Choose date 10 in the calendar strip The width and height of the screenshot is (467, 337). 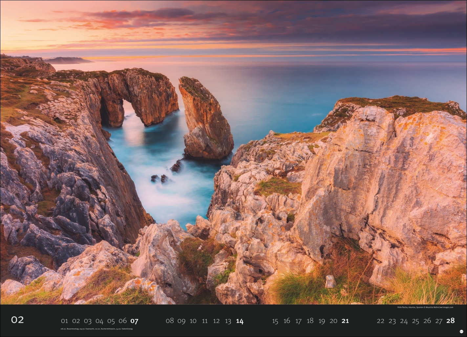pyautogui.click(x=193, y=321)
